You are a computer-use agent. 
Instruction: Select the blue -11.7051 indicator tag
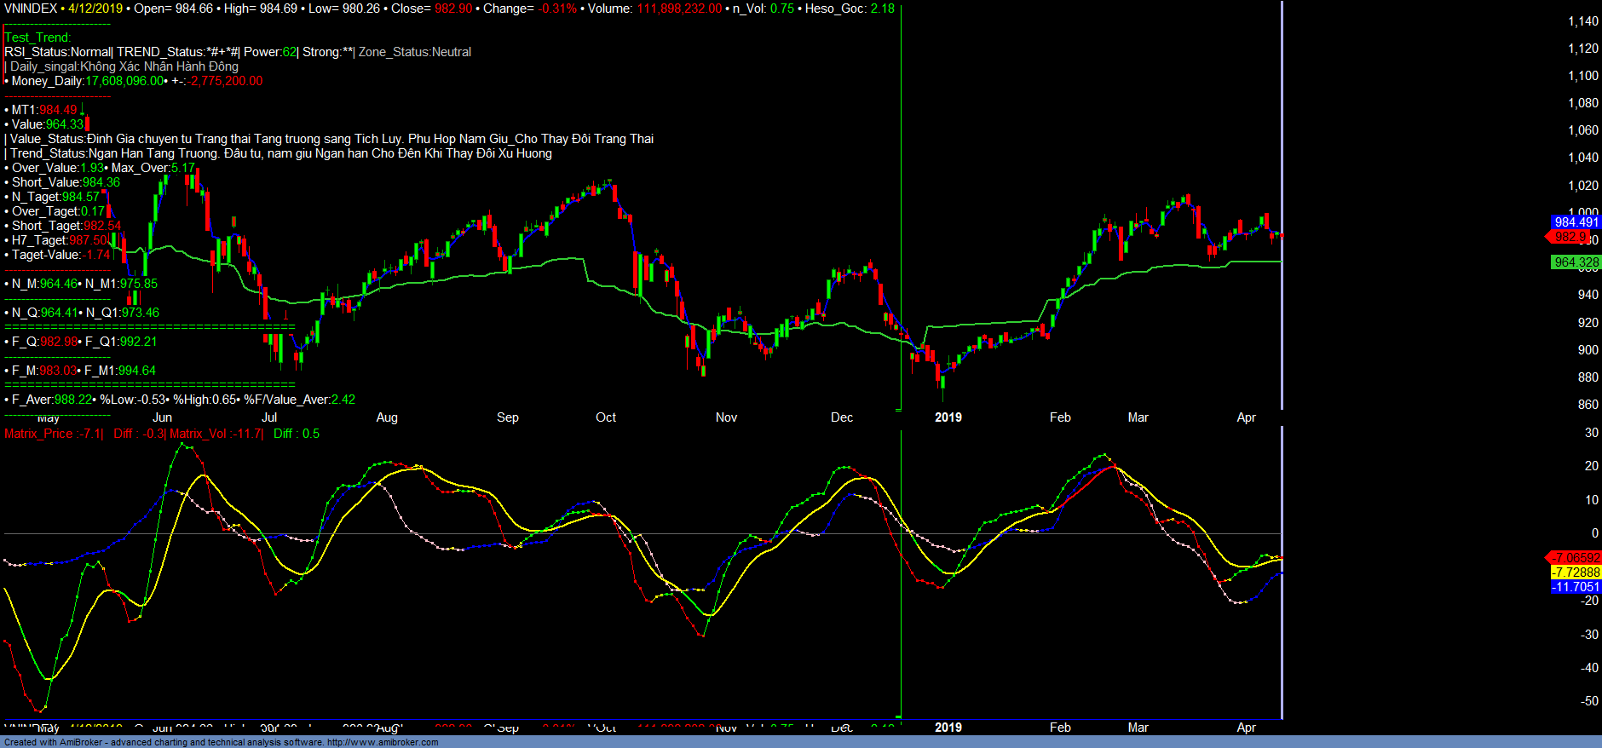tap(1576, 587)
